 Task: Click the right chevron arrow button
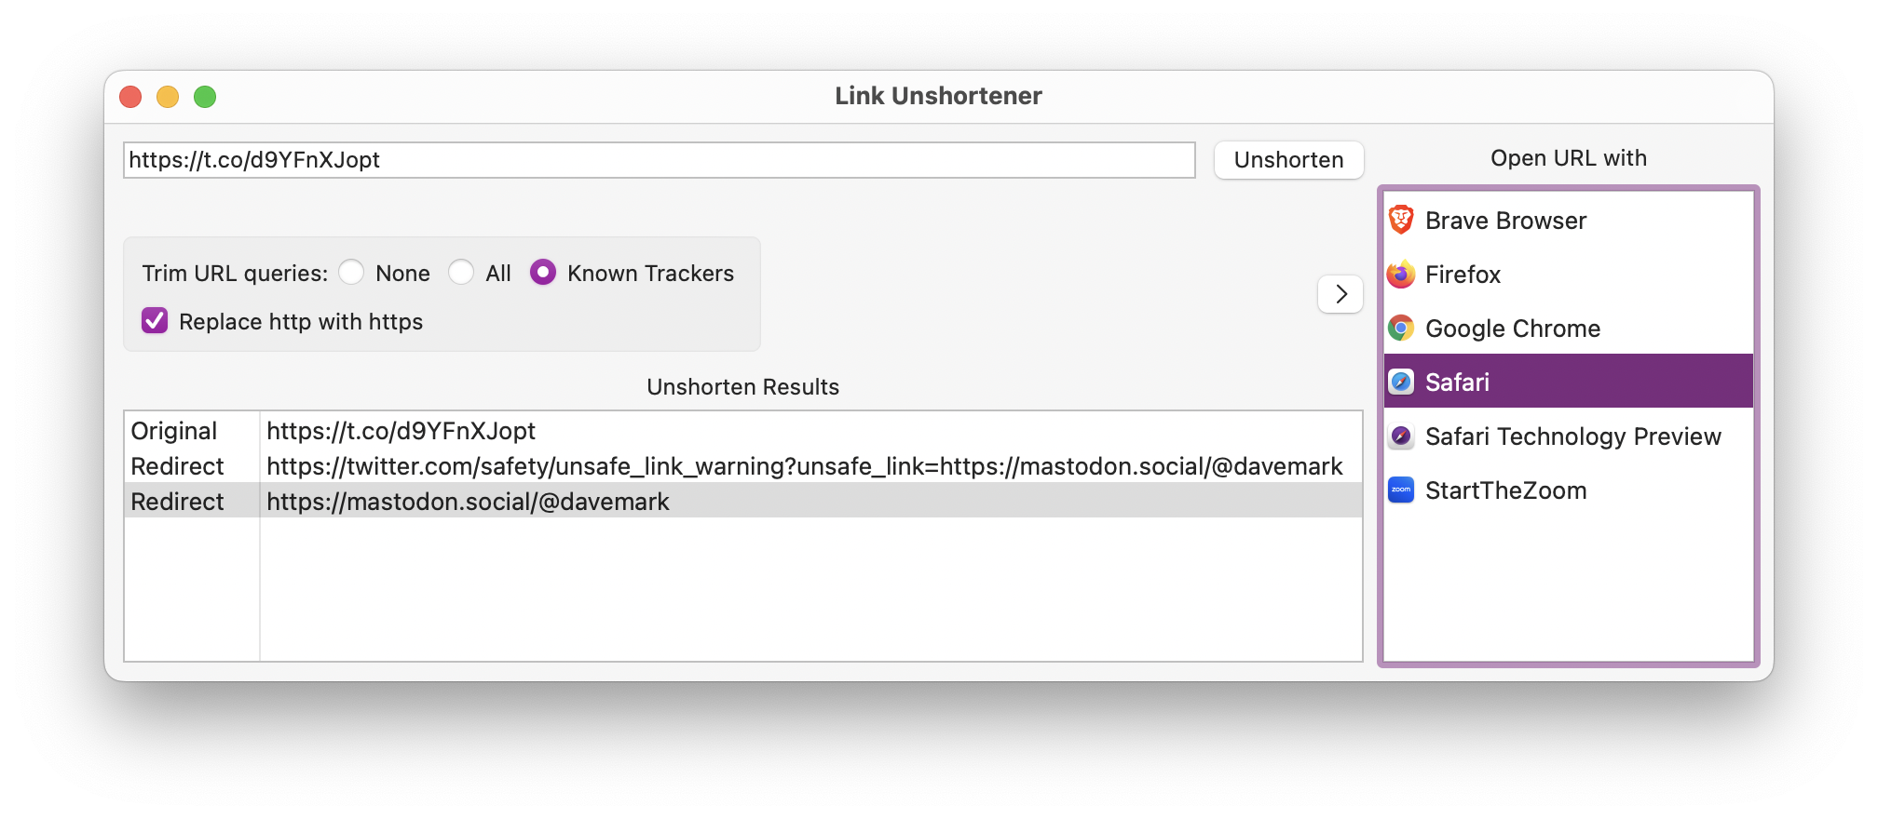[x=1340, y=294]
